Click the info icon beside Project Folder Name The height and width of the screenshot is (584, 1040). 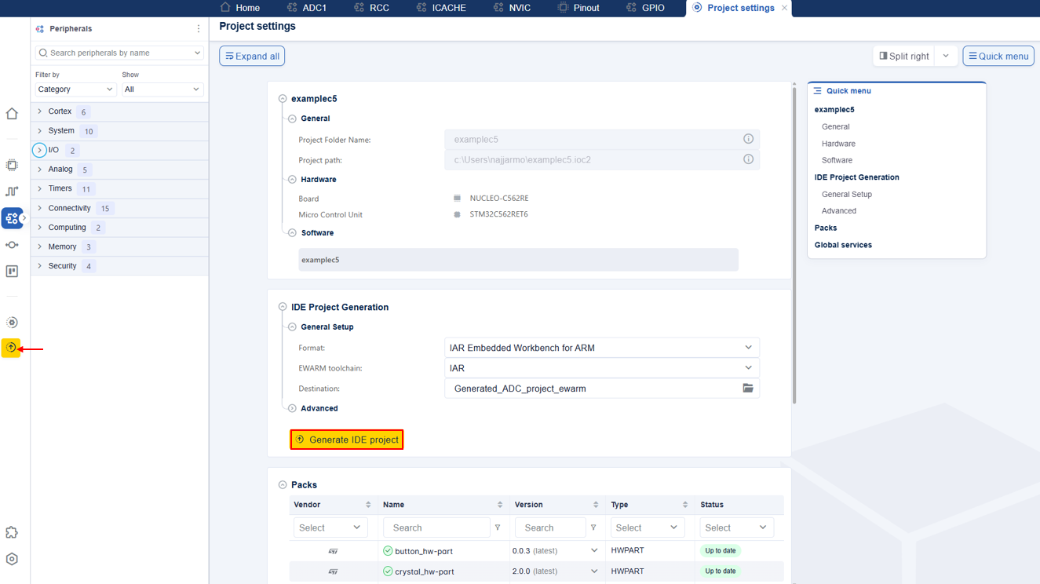(748, 139)
